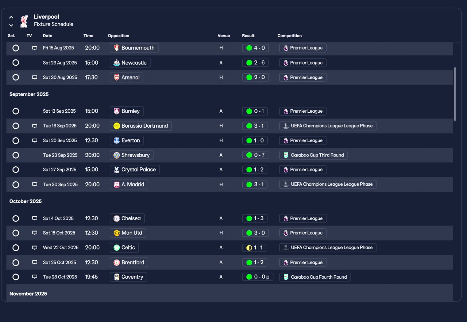This screenshot has height=322, width=467.
Task: Select the Coventry fixture radio button
Action: 16,277
